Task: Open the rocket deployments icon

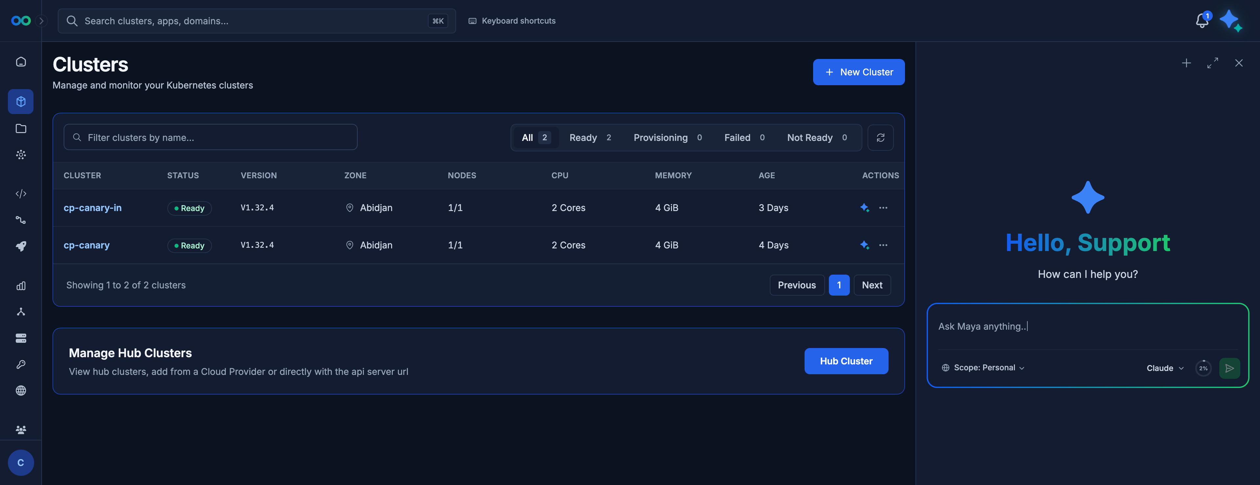Action: (x=21, y=246)
